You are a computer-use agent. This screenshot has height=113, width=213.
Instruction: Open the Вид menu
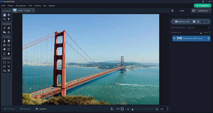(x=45, y=6)
